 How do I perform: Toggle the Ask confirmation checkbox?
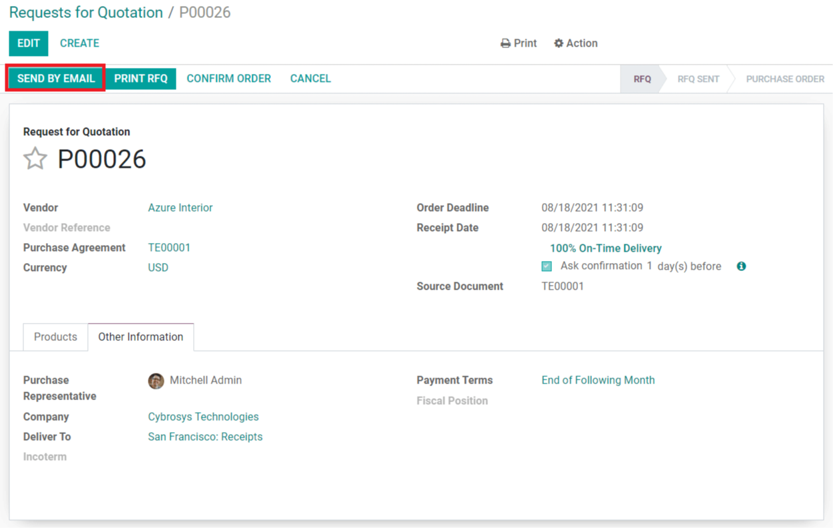547,266
